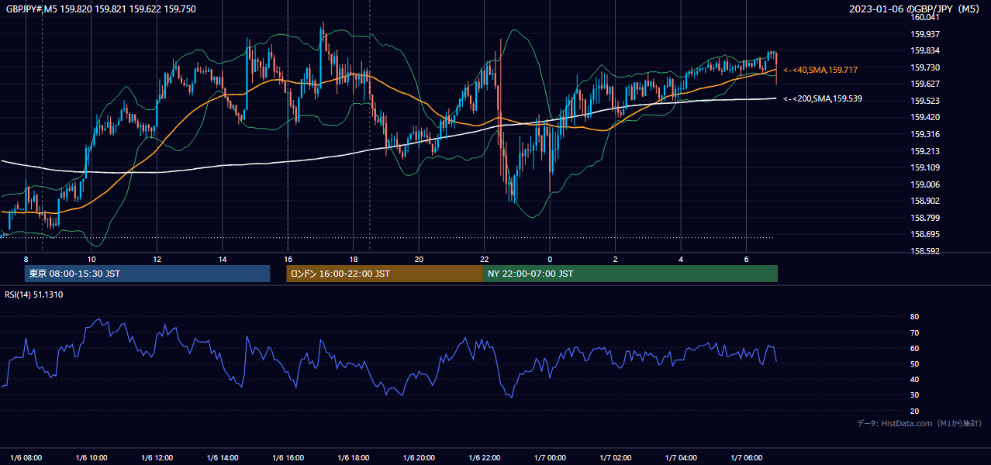Click price axis value 158.592
991x465 pixels.
click(926, 251)
